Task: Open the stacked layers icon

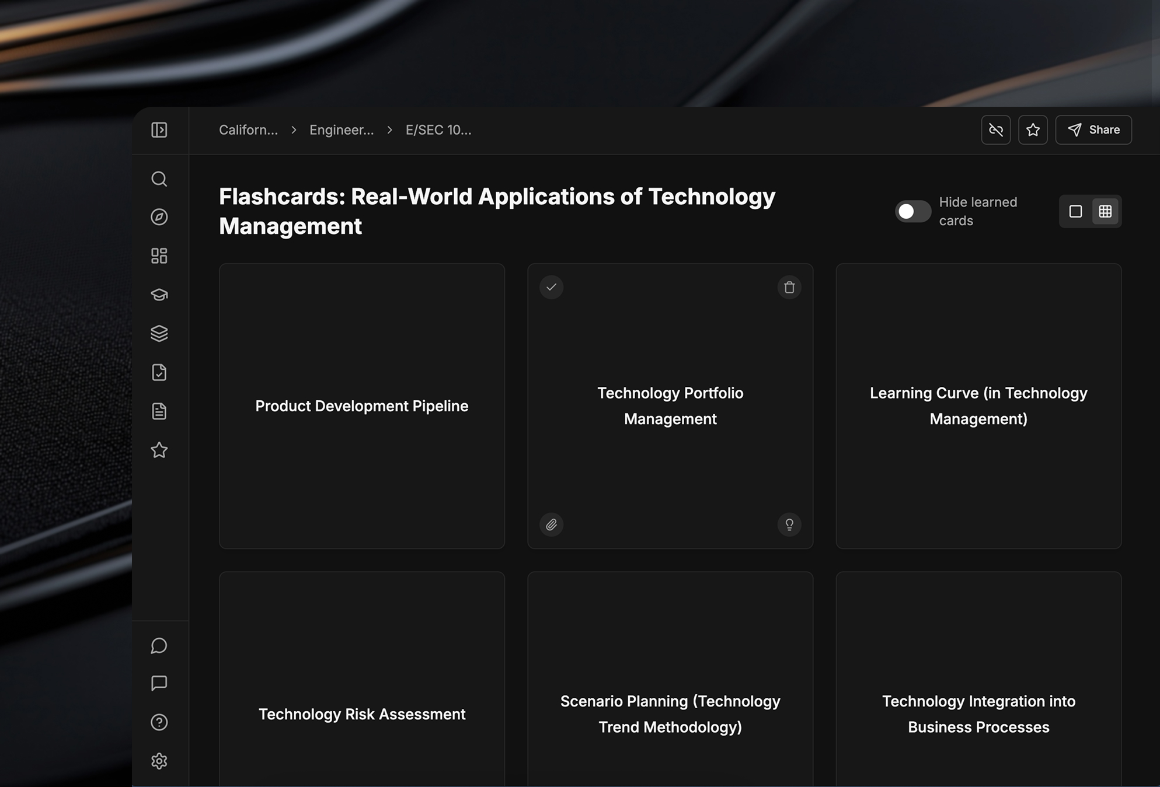Action: tap(159, 333)
